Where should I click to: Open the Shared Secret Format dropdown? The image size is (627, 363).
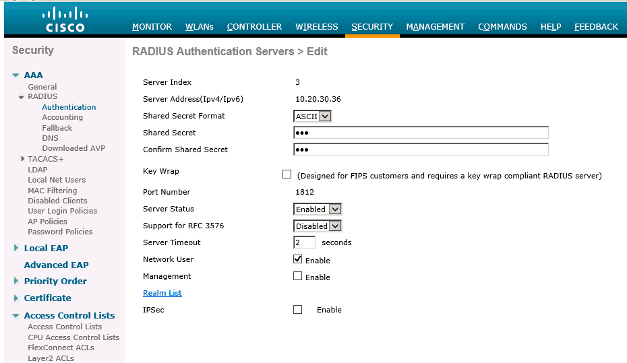313,116
